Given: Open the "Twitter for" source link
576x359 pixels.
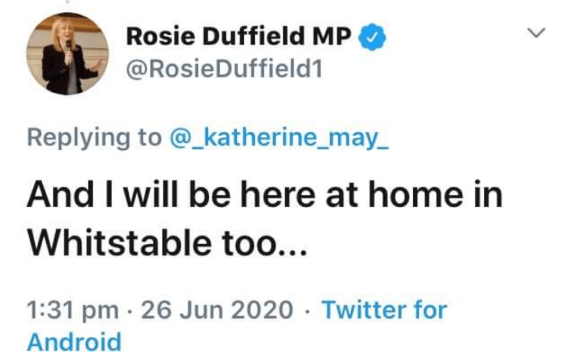Looking at the screenshot, I should tap(384, 310).
